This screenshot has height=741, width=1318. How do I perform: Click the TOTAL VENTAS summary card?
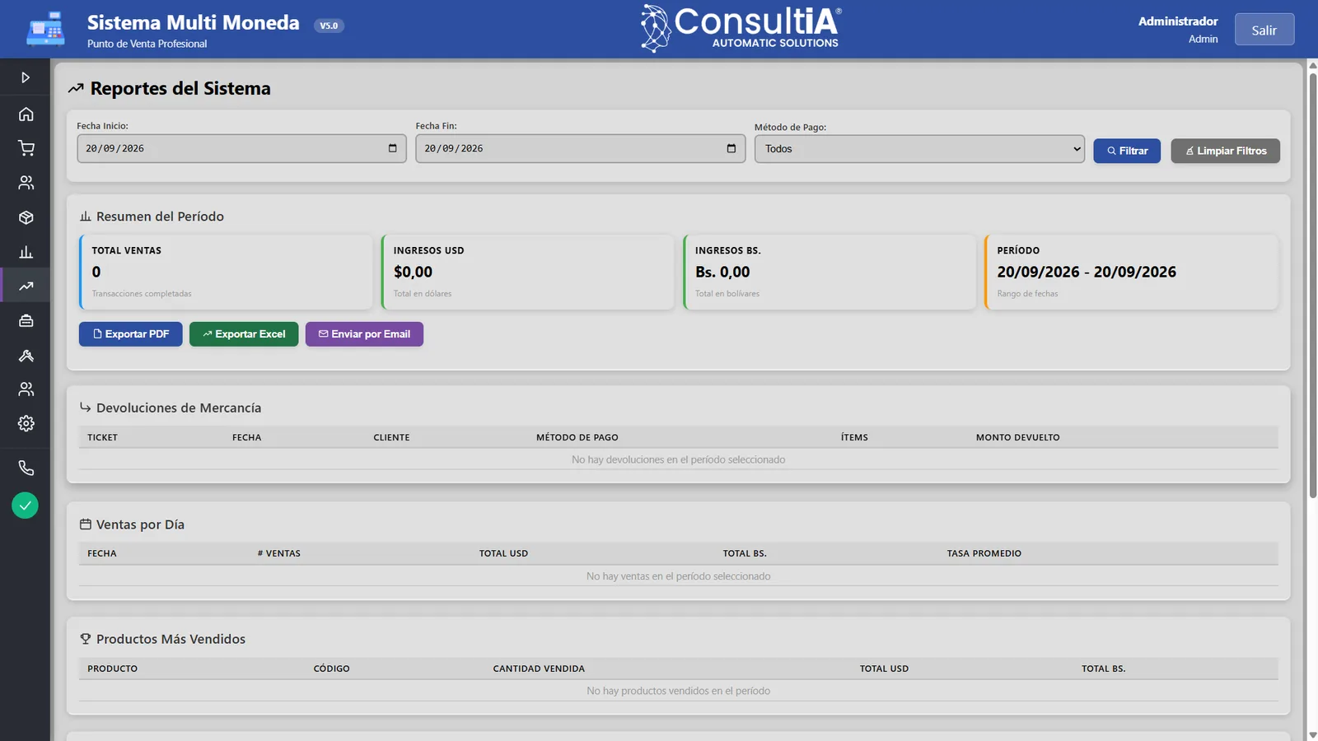226,273
